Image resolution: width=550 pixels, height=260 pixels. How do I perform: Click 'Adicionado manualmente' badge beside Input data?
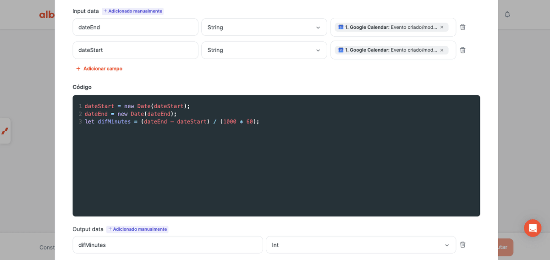[x=133, y=11]
